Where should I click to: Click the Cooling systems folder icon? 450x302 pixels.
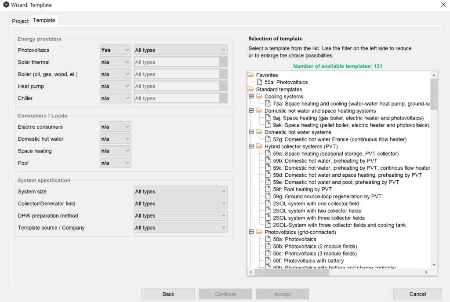[259, 97]
